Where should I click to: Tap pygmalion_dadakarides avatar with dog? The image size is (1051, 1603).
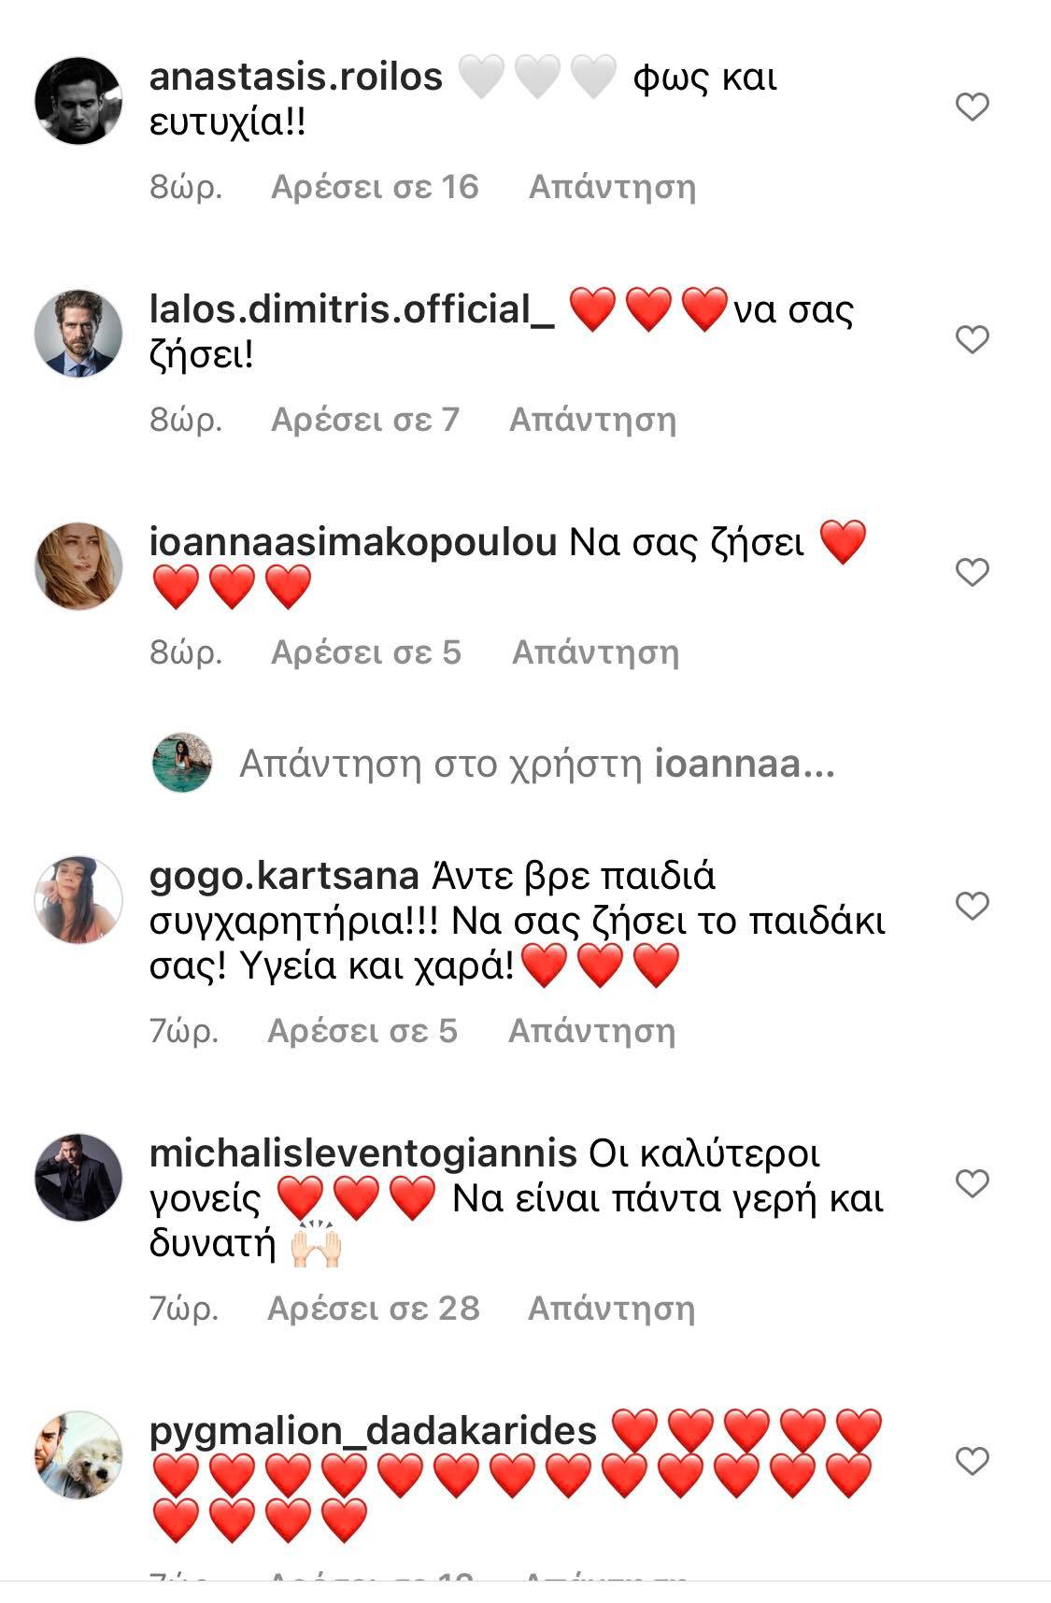[x=78, y=1454]
